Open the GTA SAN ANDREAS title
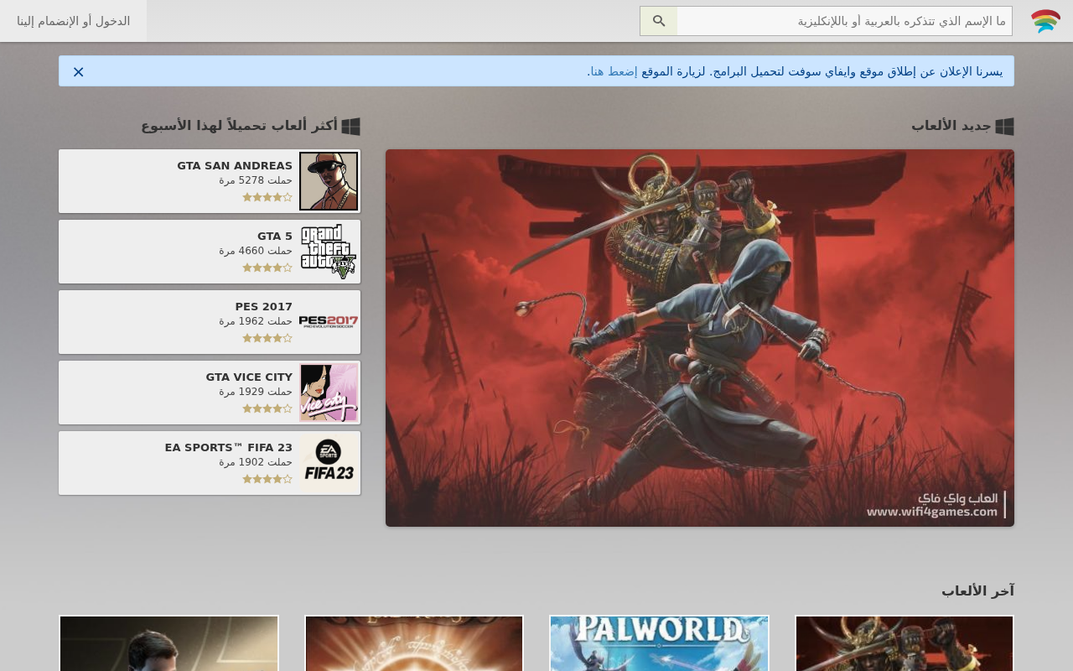The width and height of the screenshot is (1073, 671). [235, 166]
